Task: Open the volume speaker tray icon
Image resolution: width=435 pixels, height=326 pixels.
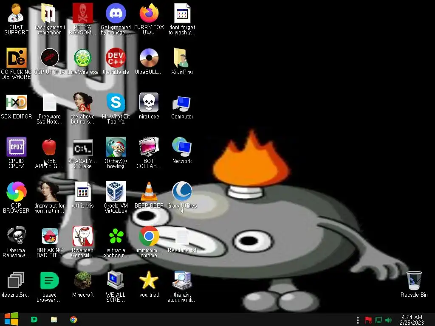Action: click(x=388, y=320)
